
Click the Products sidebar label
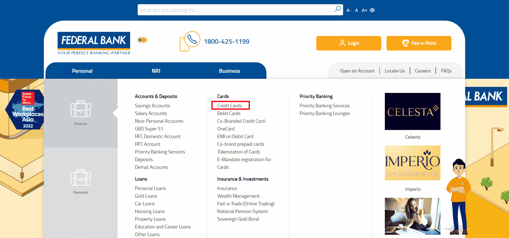[81, 124]
